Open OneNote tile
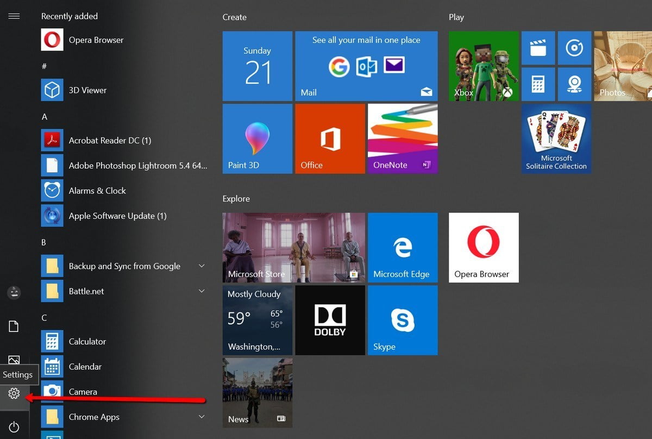This screenshot has height=439, width=652. [x=402, y=138]
